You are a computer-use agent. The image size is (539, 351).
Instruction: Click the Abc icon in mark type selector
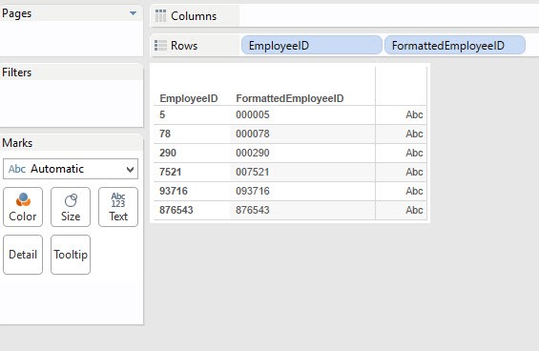coord(17,169)
